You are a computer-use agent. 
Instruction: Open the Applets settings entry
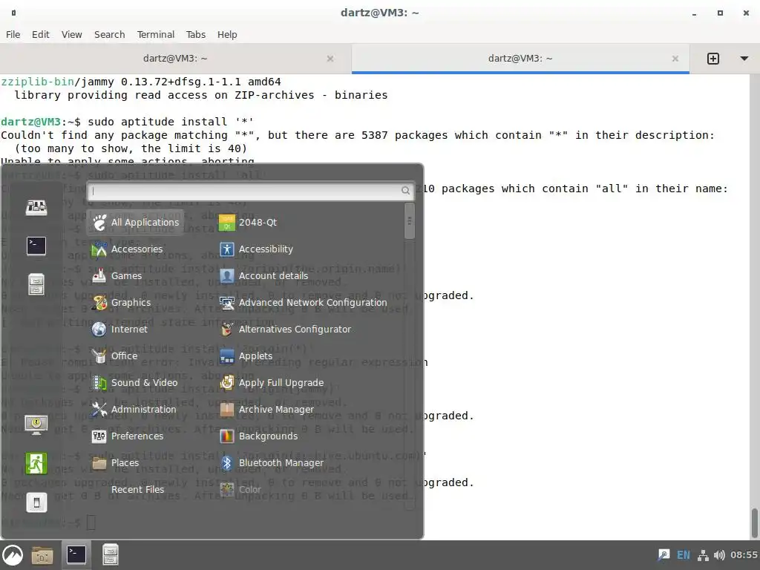(246, 356)
